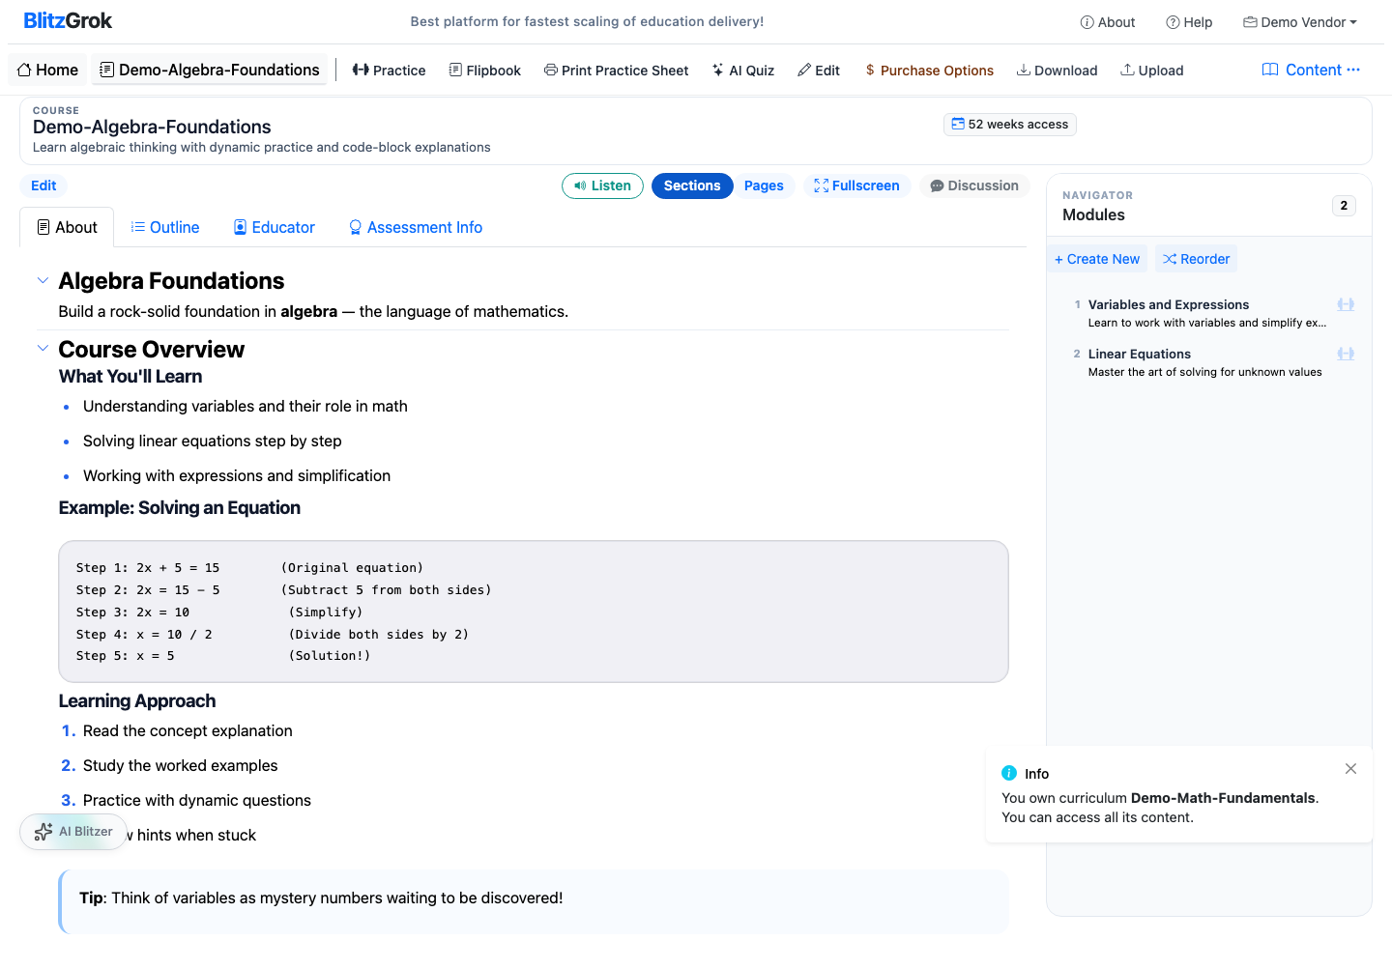Click the small Edit button above tabs
This screenshot has width=1392, height=969.
43,185
